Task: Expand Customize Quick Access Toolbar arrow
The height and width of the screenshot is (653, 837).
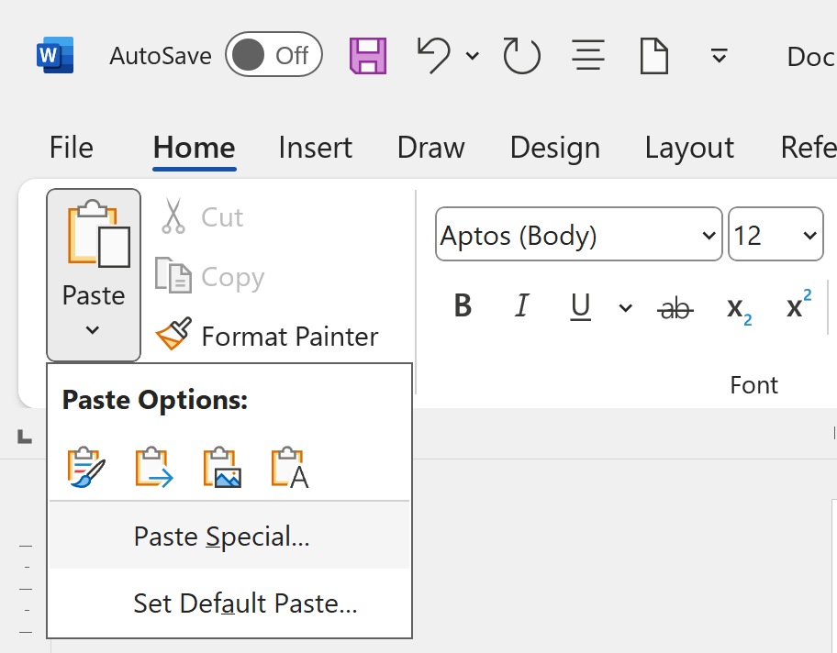Action: tap(720, 56)
